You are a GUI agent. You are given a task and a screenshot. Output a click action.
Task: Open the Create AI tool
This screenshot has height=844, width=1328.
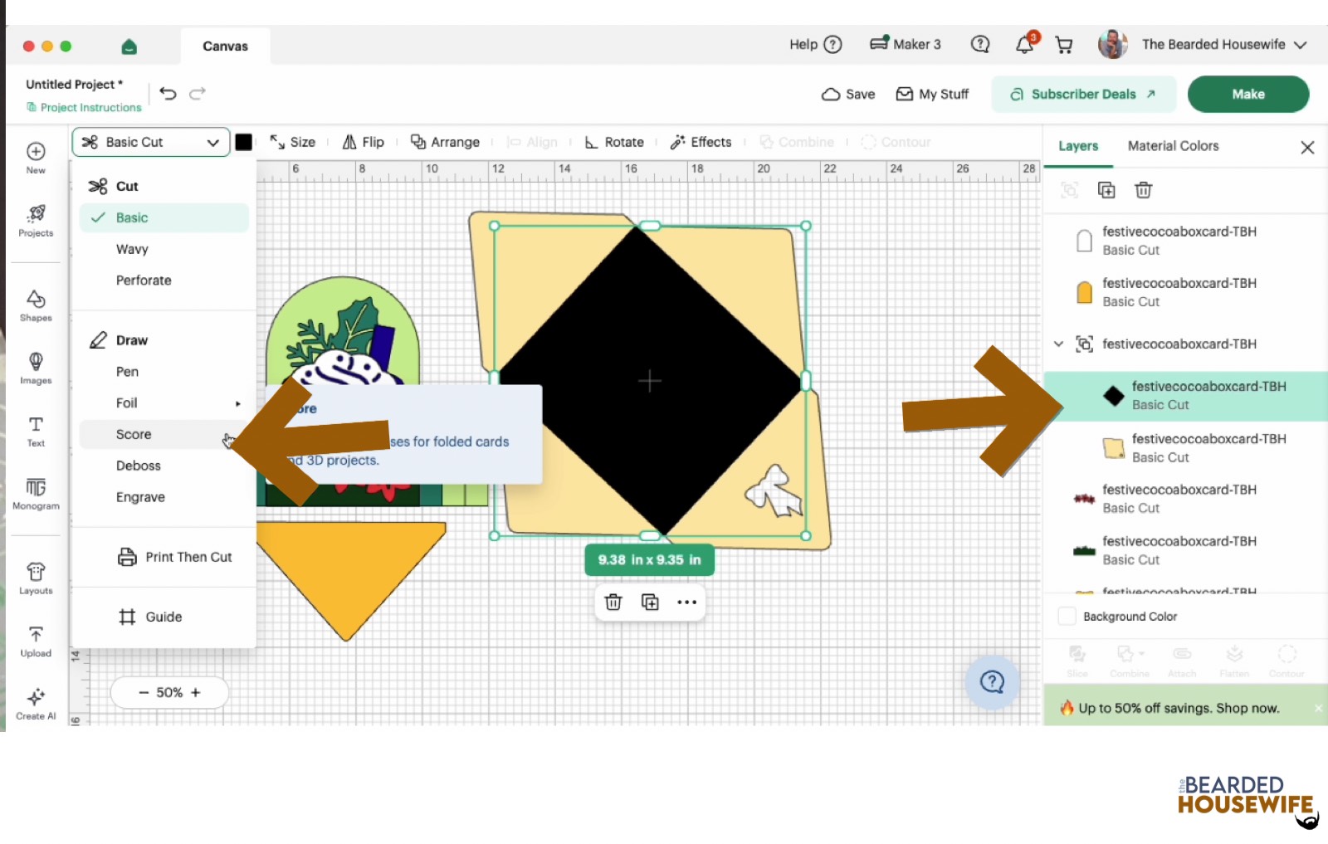36,704
